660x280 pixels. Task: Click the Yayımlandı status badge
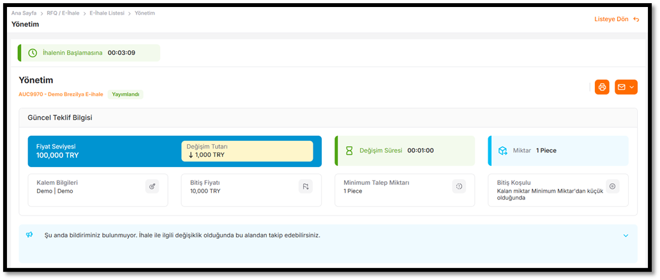coord(125,94)
